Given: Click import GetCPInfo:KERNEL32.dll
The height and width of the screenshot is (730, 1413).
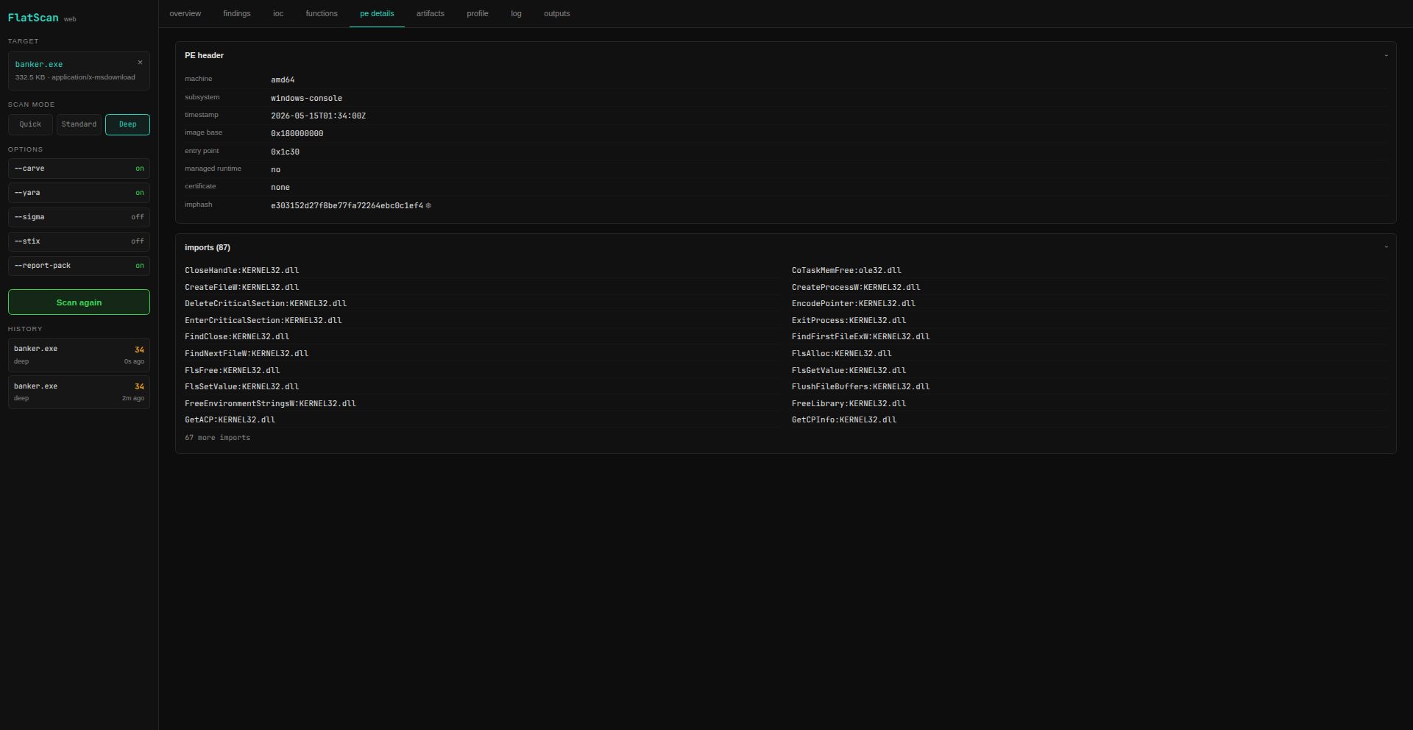Looking at the screenshot, I should coord(844,420).
